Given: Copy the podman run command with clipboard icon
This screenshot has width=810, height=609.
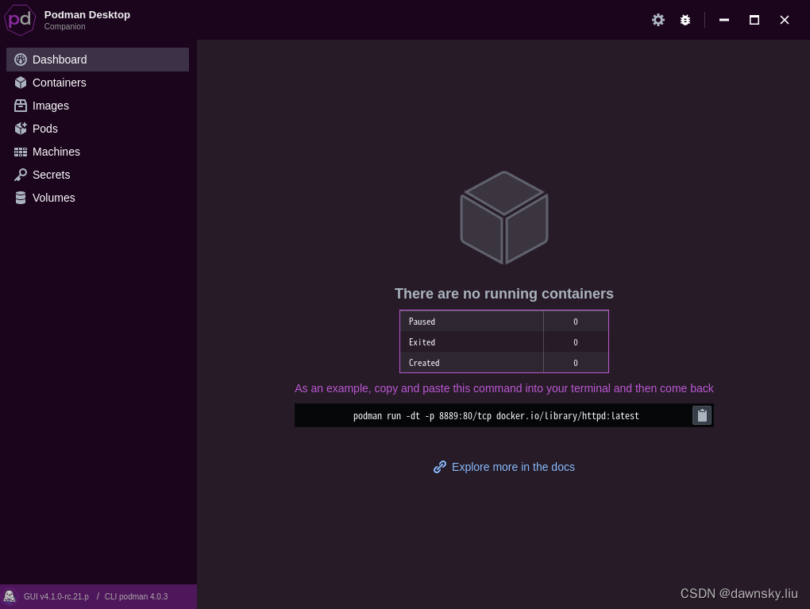Looking at the screenshot, I should (701, 415).
